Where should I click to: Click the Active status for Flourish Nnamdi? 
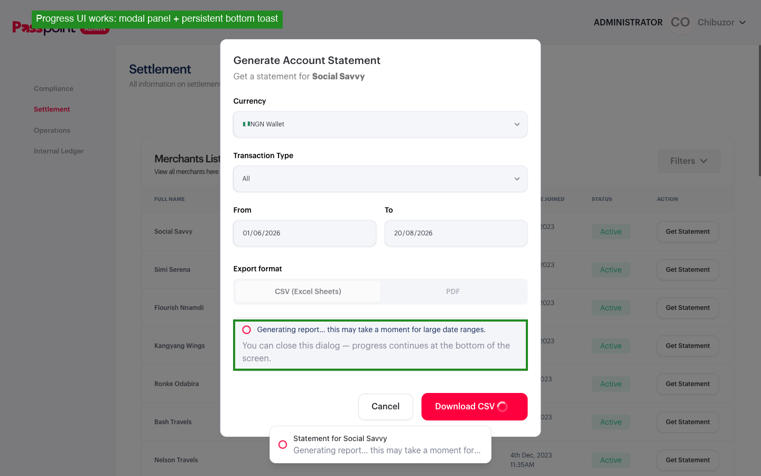[611, 308]
